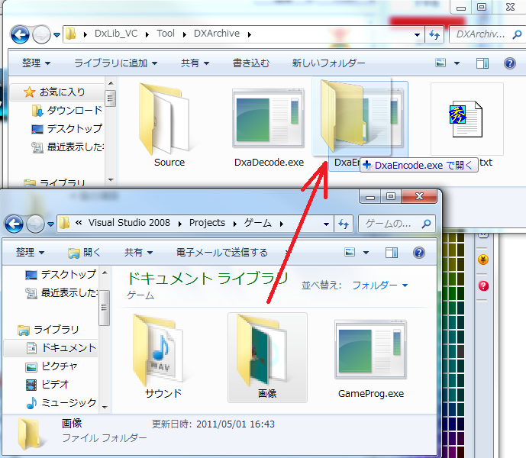Select the 画像 folder
526x458 pixels.
coord(267,357)
